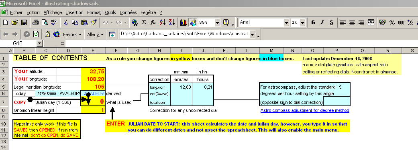The height and width of the screenshot is (150, 418).
Task: Select row header 7
Action: (x=4, y=102)
